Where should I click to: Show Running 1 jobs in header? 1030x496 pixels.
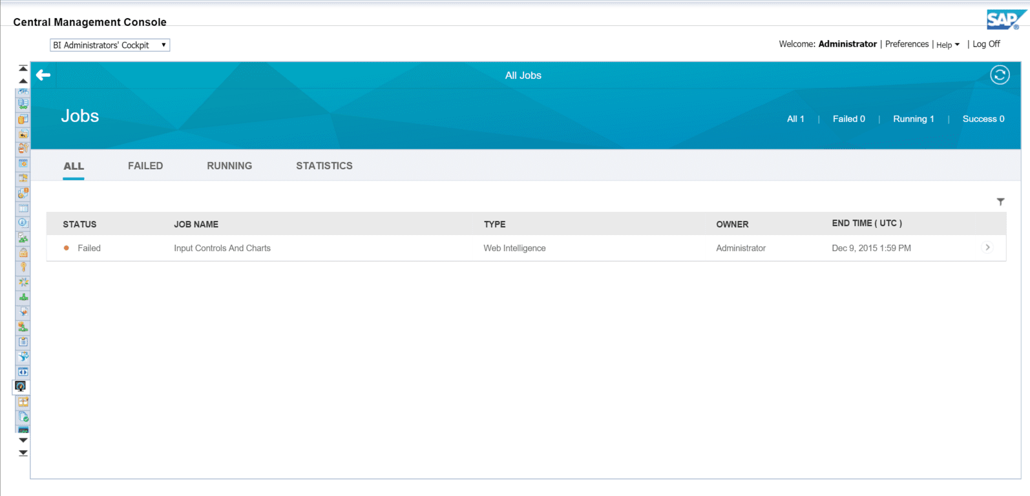tap(914, 119)
